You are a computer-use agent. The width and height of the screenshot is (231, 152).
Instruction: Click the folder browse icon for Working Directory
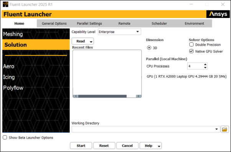(224, 129)
